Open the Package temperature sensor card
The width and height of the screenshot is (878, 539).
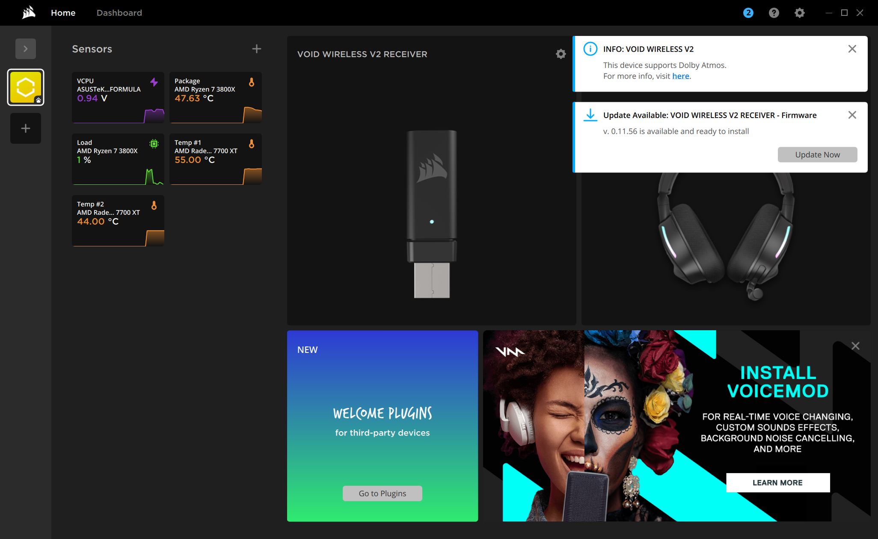[216, 98]
